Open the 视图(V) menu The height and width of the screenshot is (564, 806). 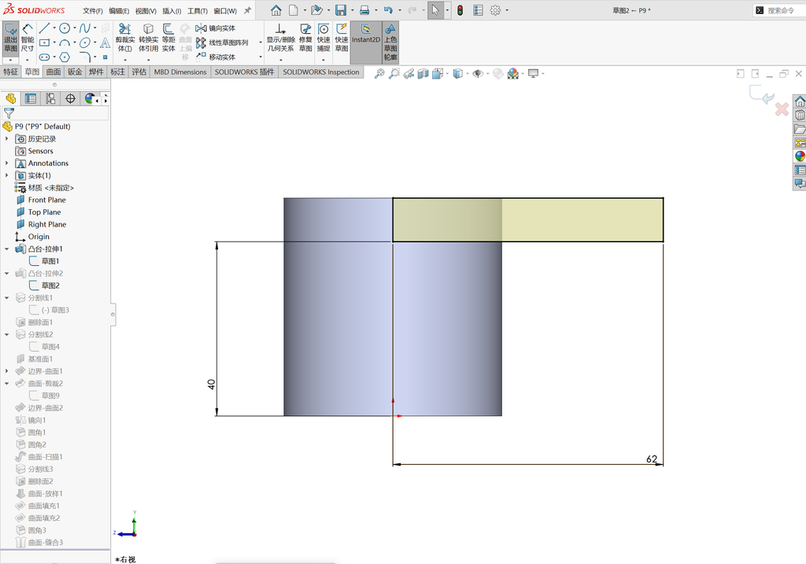(x=146, y=11)
